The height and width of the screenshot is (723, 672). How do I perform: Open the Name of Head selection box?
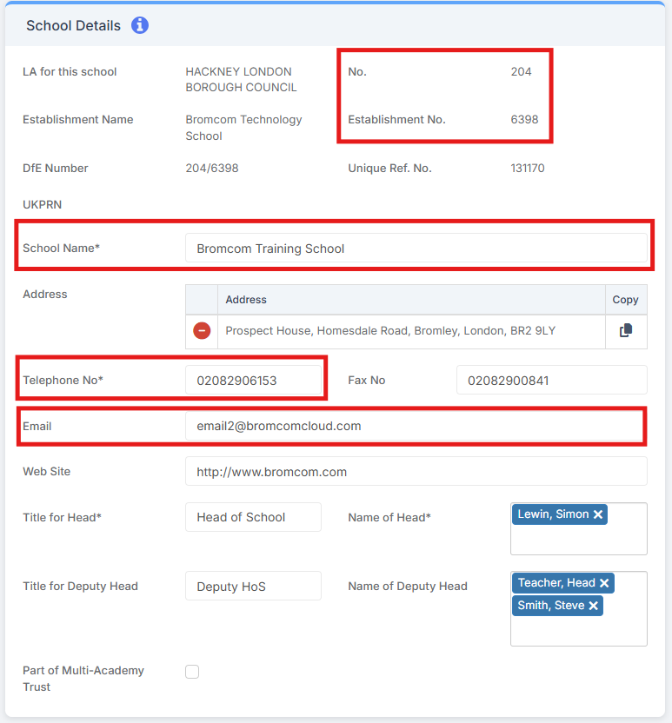578,539
